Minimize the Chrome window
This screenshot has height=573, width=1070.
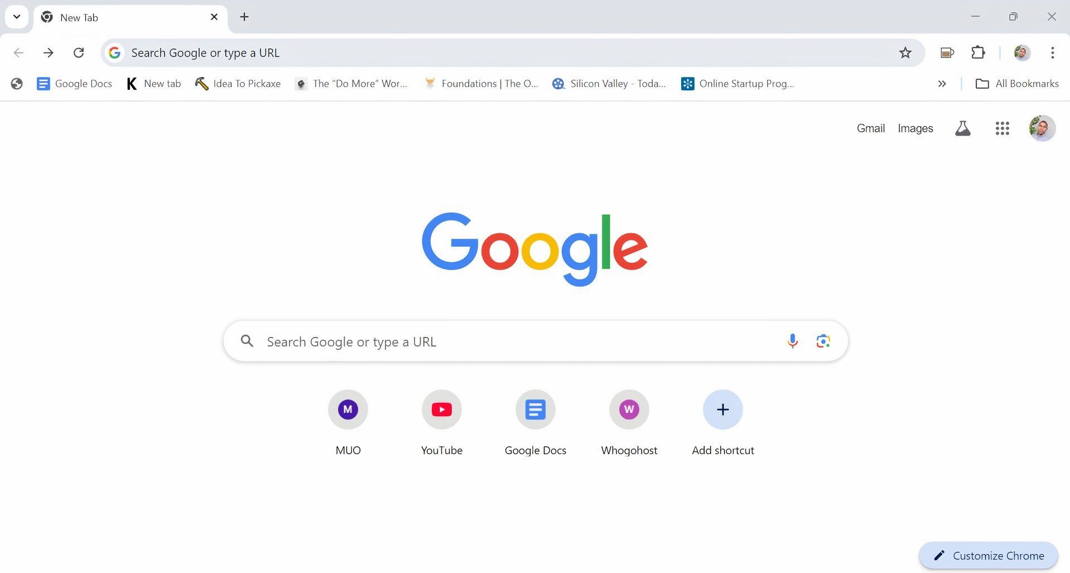pyautogui.click(x=975, y=17)
